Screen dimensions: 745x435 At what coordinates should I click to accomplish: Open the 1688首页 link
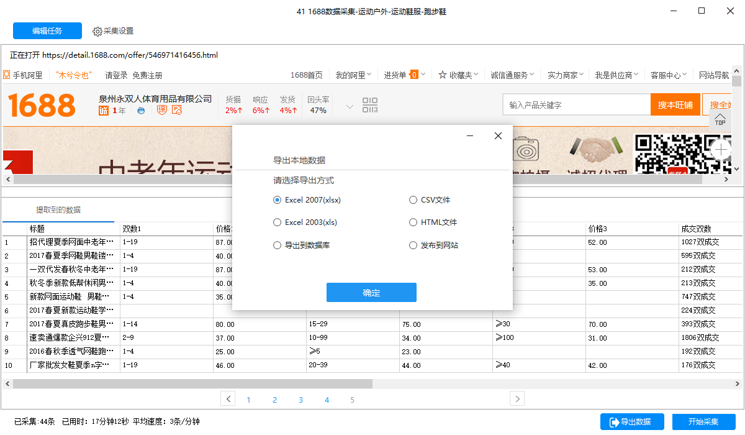307,75
